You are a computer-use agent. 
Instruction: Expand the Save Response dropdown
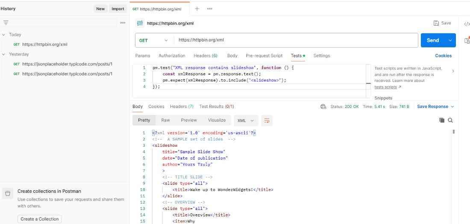pos(452,107)
